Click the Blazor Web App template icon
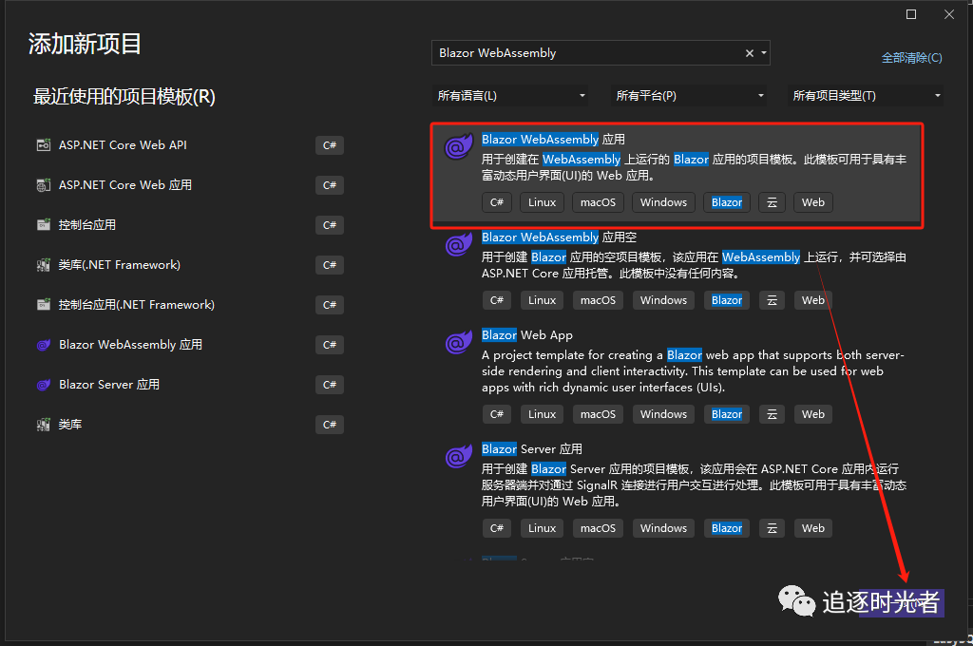The image size is (973, 646). (x=459, y=344)
